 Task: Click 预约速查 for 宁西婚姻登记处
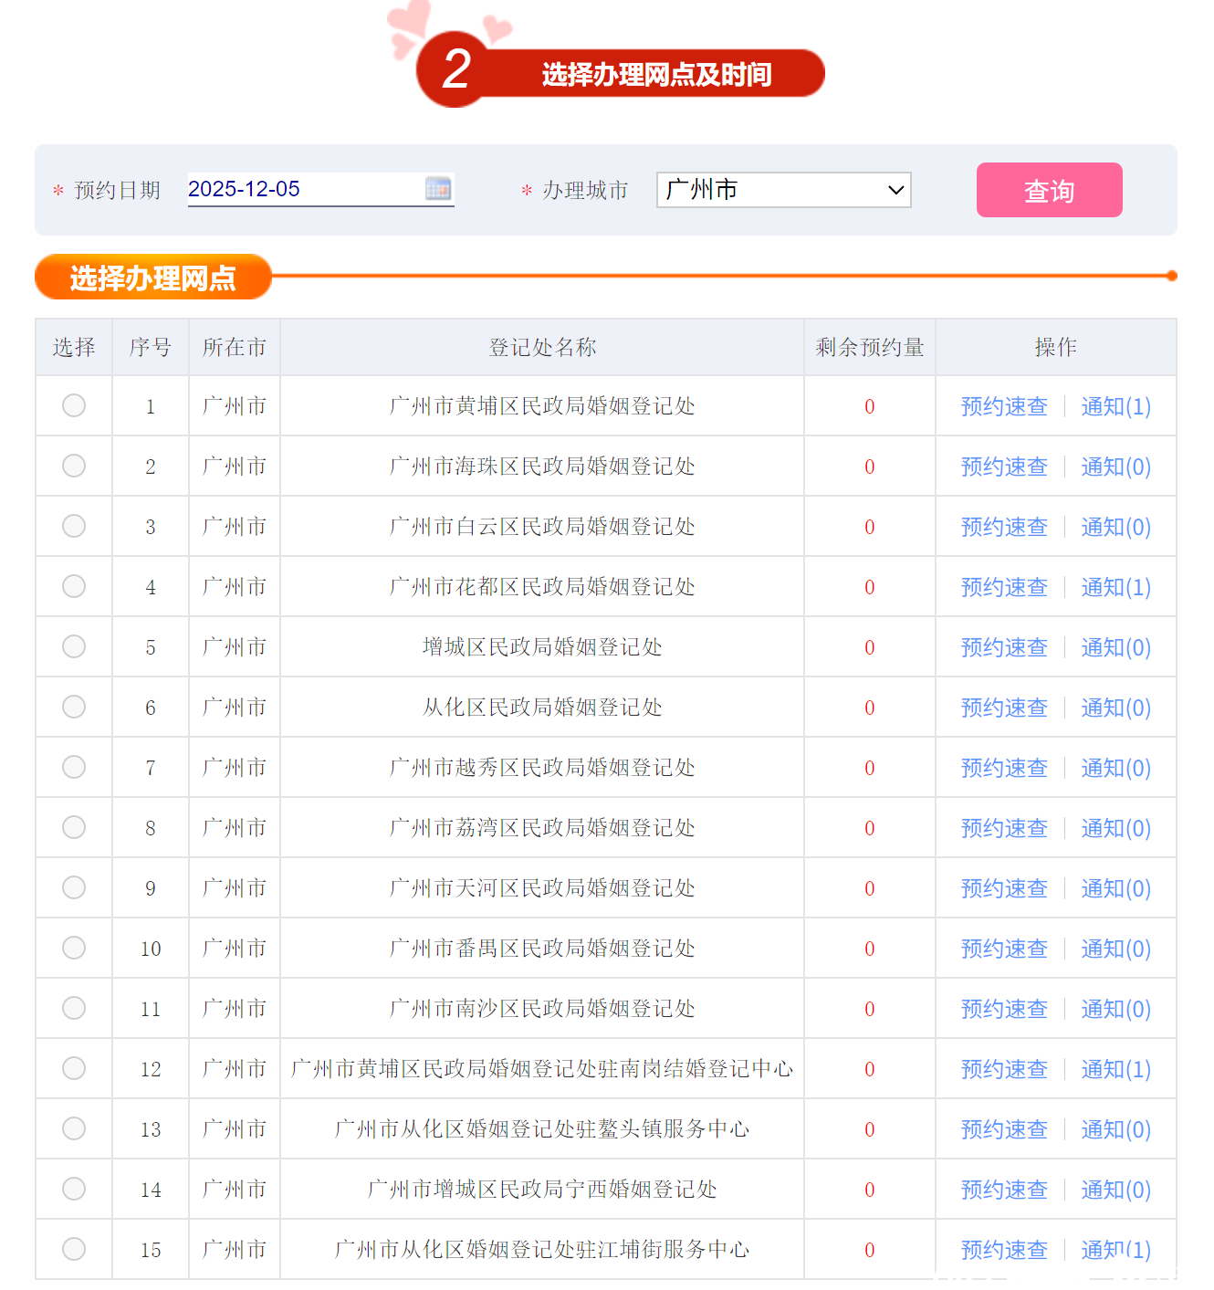1004,1190
